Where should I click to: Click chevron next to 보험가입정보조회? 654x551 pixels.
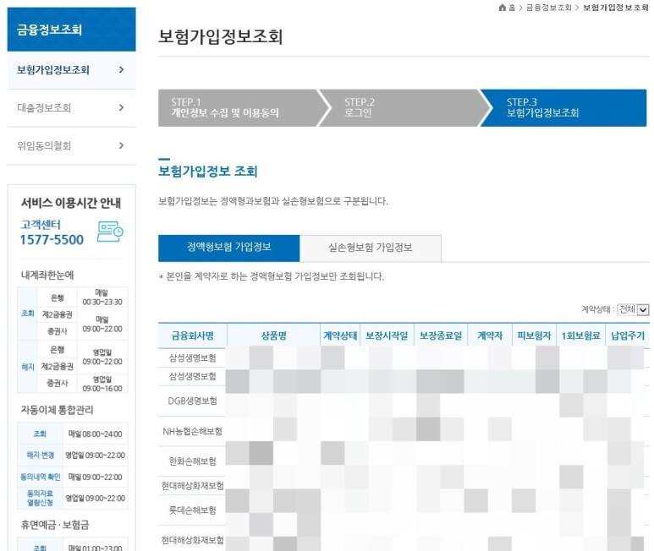(121, 69)
